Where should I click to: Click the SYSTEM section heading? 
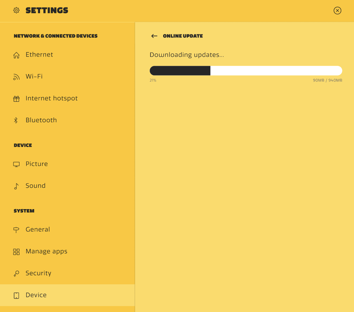point(24,211)
